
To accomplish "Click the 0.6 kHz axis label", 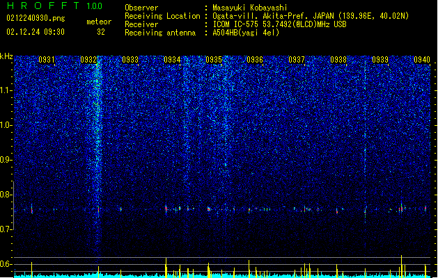I will pyautogui.click(x=6, y=264).
